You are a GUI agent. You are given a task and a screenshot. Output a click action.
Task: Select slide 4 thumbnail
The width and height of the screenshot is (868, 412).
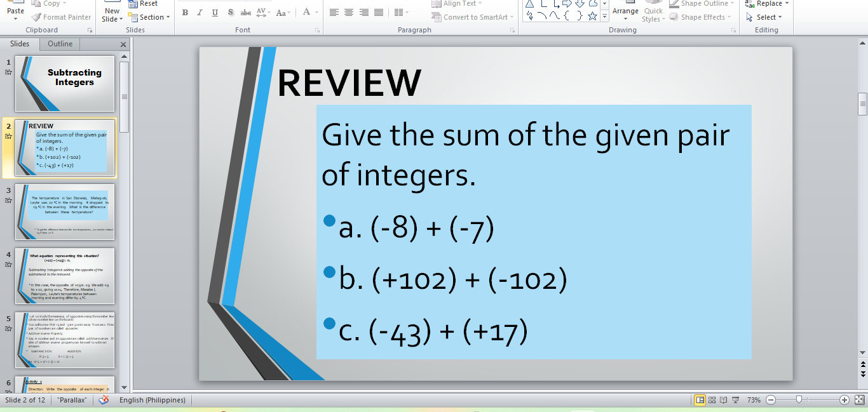(65, 276)
